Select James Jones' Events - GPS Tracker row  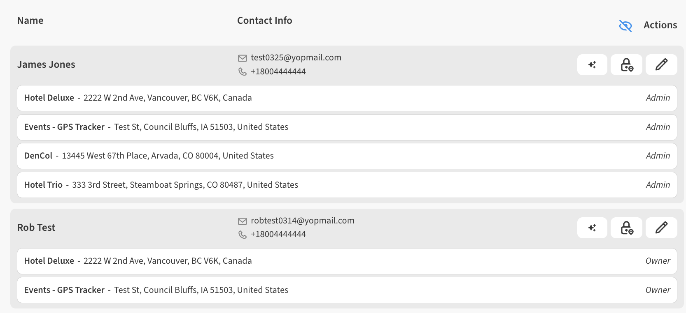point(347,127)
